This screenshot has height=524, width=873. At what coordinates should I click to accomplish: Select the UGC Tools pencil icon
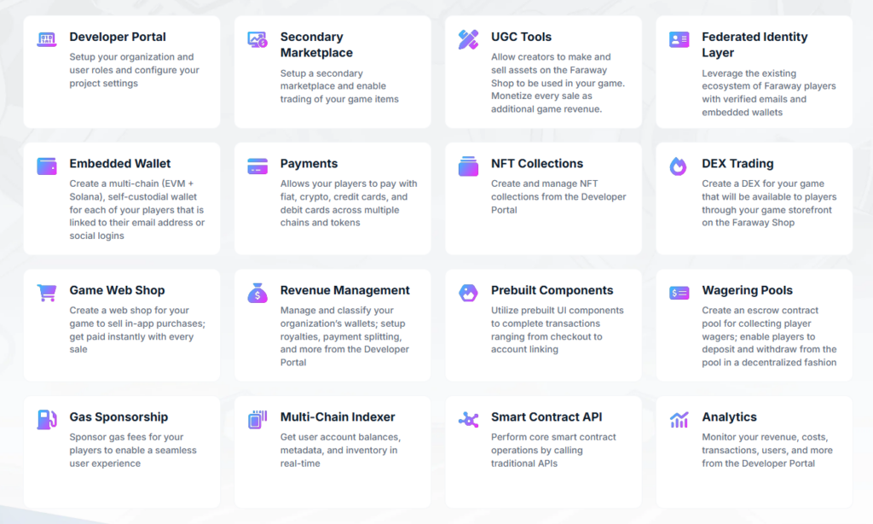pos(468,39)
